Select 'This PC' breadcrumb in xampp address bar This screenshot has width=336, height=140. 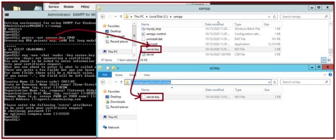point(139,16)
